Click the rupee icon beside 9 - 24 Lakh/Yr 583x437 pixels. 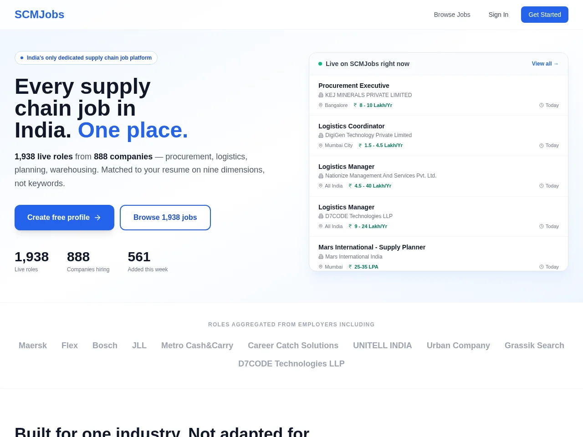pyautogui.click(x=350, y=226)
